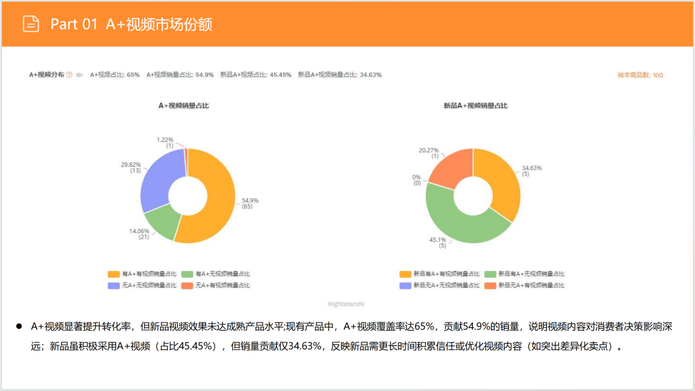Click the '54.9% (65)' data label
This screenshot has height=391, width=695.
click(x=250, y=204)
